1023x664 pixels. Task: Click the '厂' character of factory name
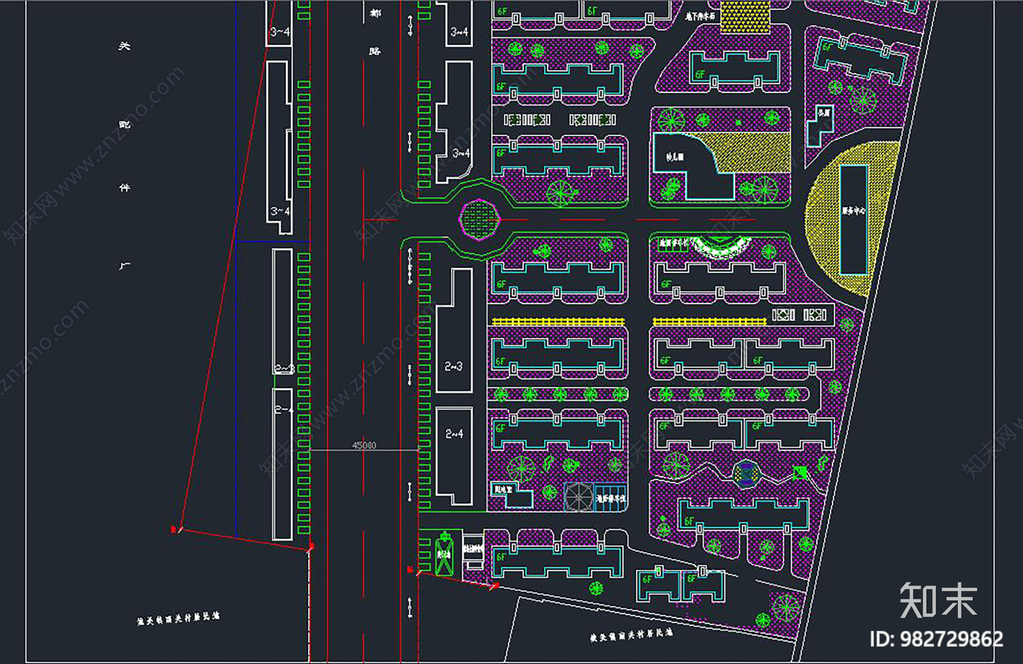pyautogui.click(x=124, y=265)
